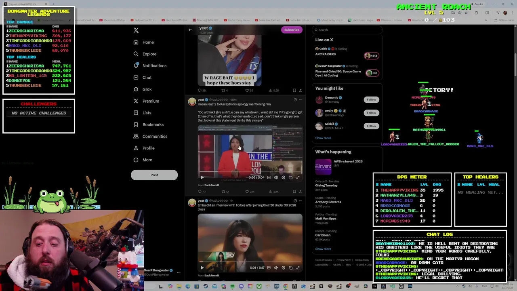Play the Emiru Forbes interview video

[202, 268]
